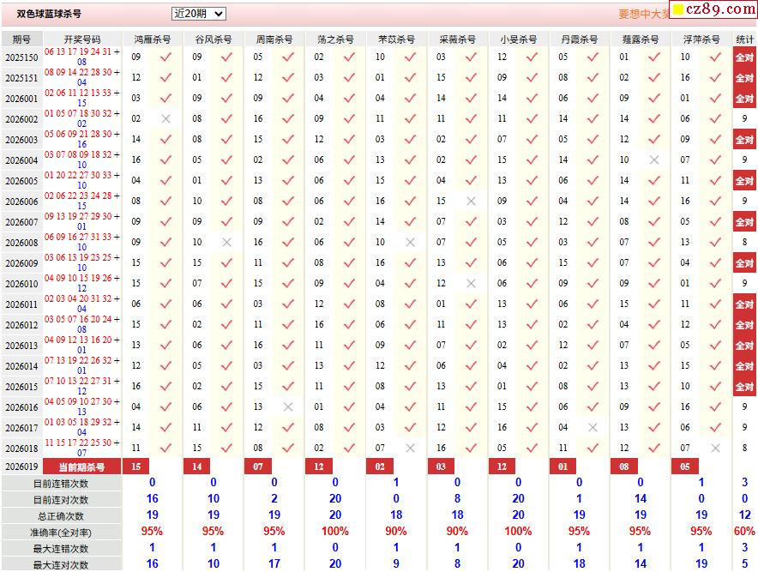Click the 要想中大奖 promotional link
This screenshot has width=758, height=572.
(642, 14)
